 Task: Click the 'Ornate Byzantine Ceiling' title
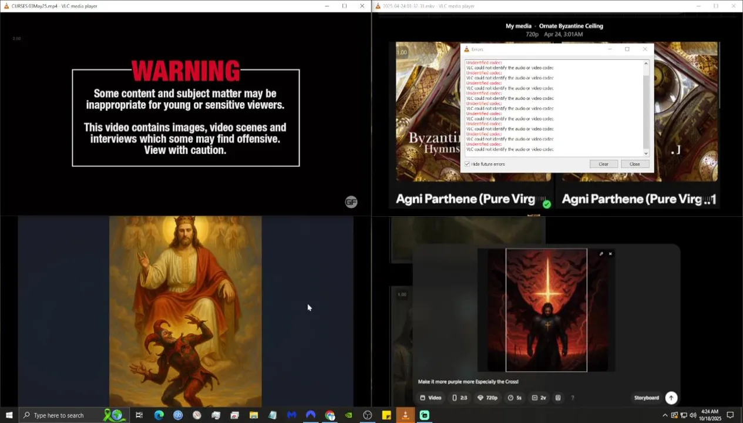571,26
